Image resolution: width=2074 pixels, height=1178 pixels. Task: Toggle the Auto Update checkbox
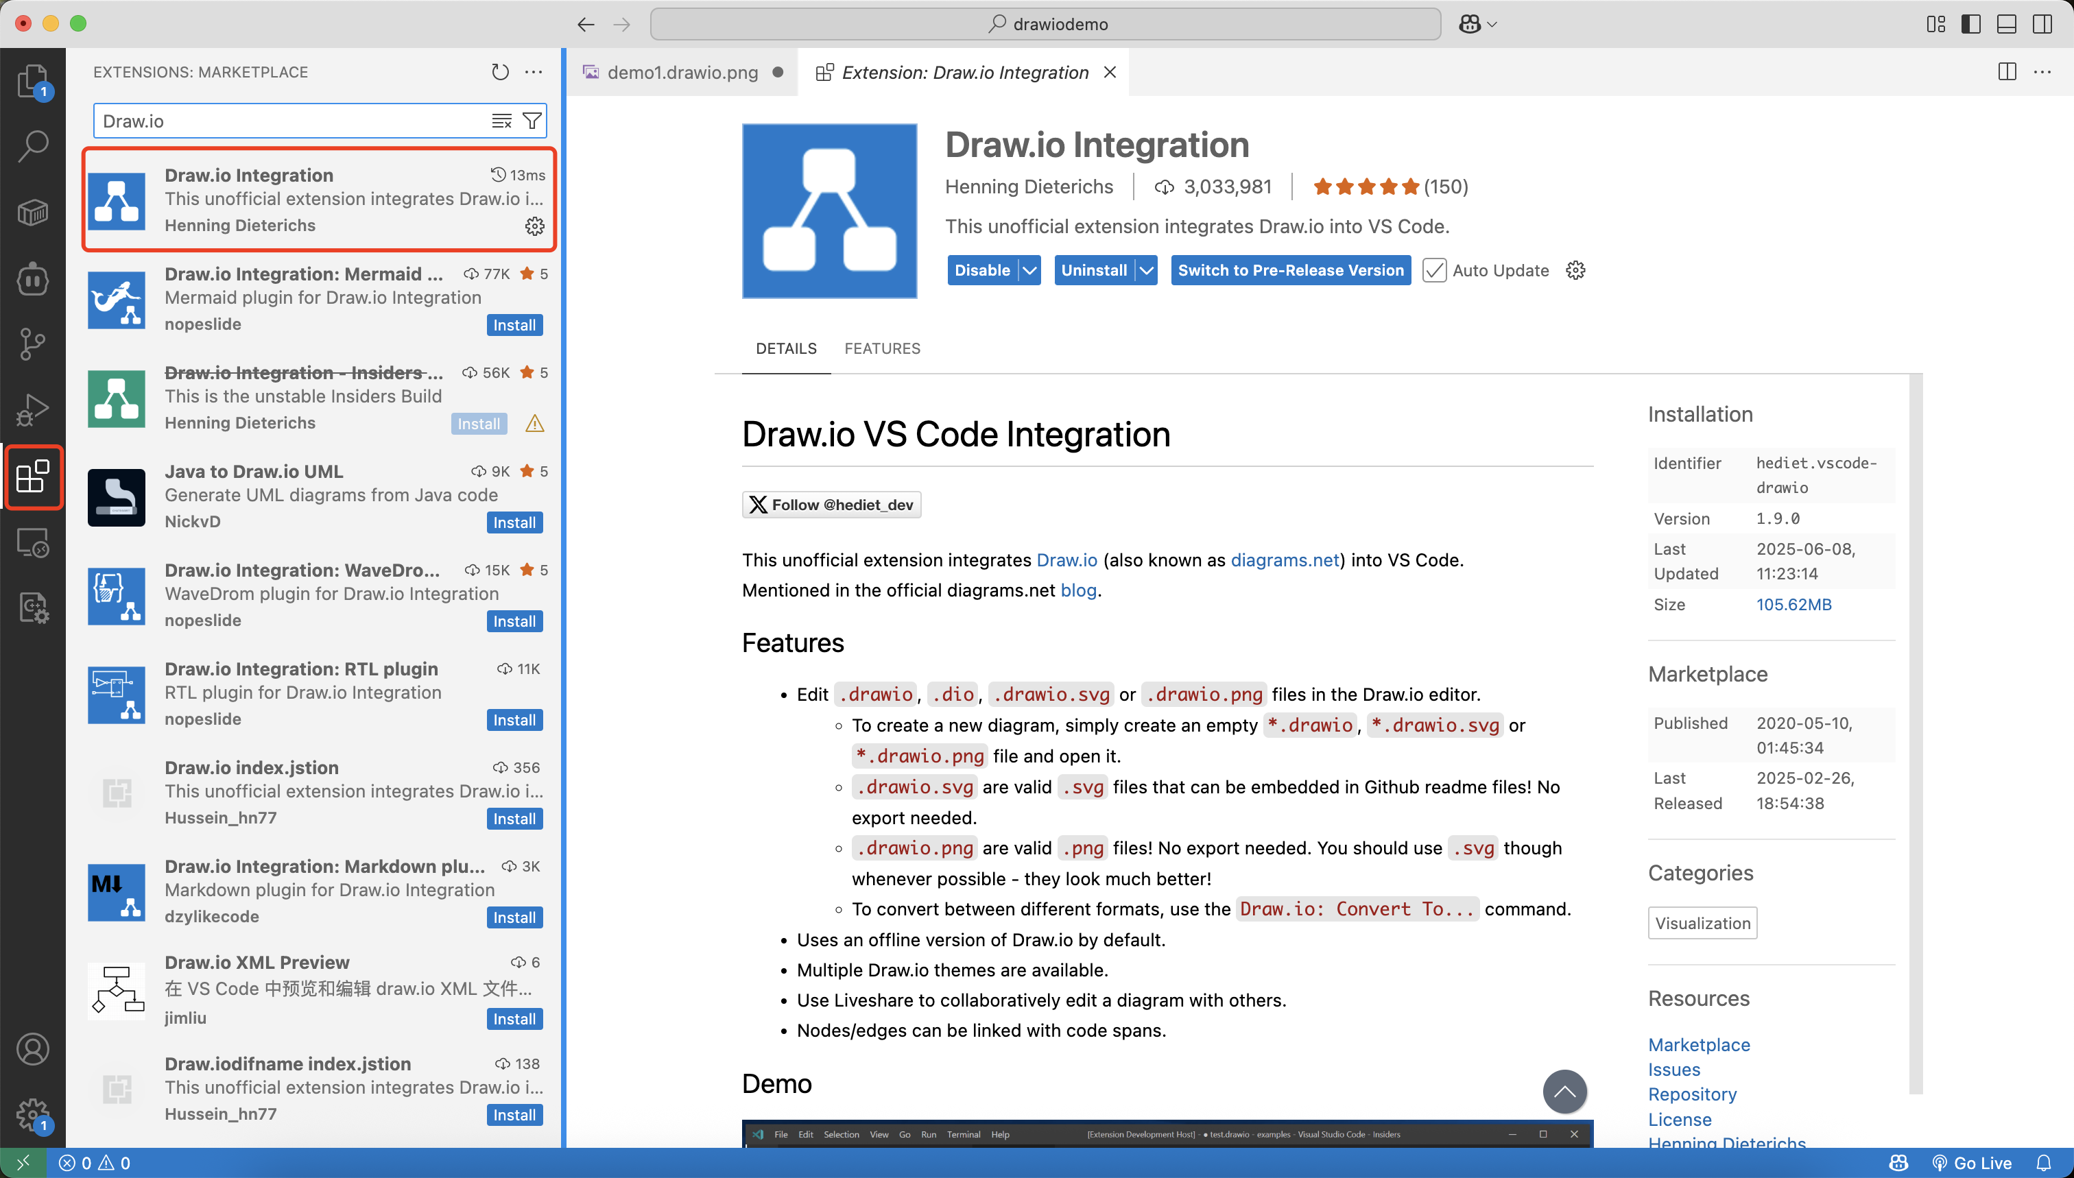[1434, 270]
